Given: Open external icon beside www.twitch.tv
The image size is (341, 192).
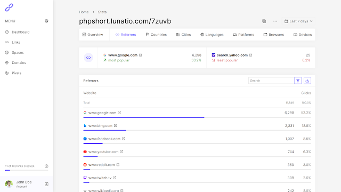Looking at the screenshot, I should point(115,178).
